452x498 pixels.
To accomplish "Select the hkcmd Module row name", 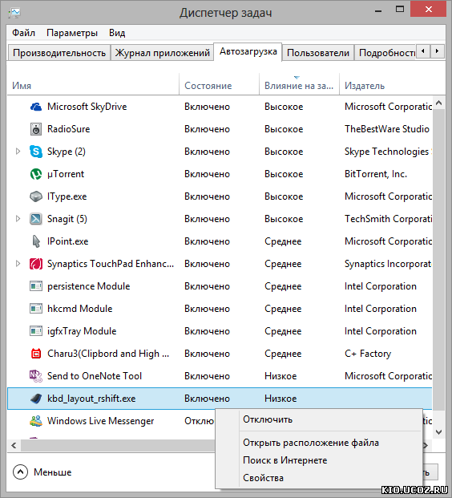I will tap(79, 309).
